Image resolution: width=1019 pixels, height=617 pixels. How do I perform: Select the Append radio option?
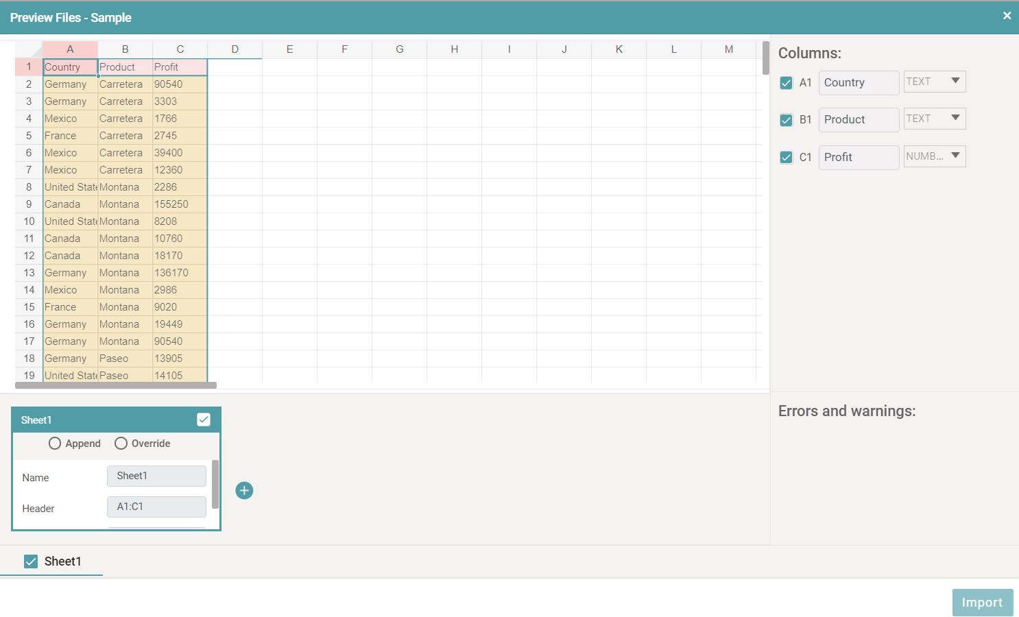click(x=55, y=444)
